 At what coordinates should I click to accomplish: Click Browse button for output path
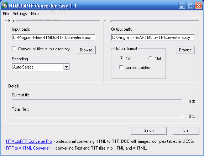pos(185,50)
